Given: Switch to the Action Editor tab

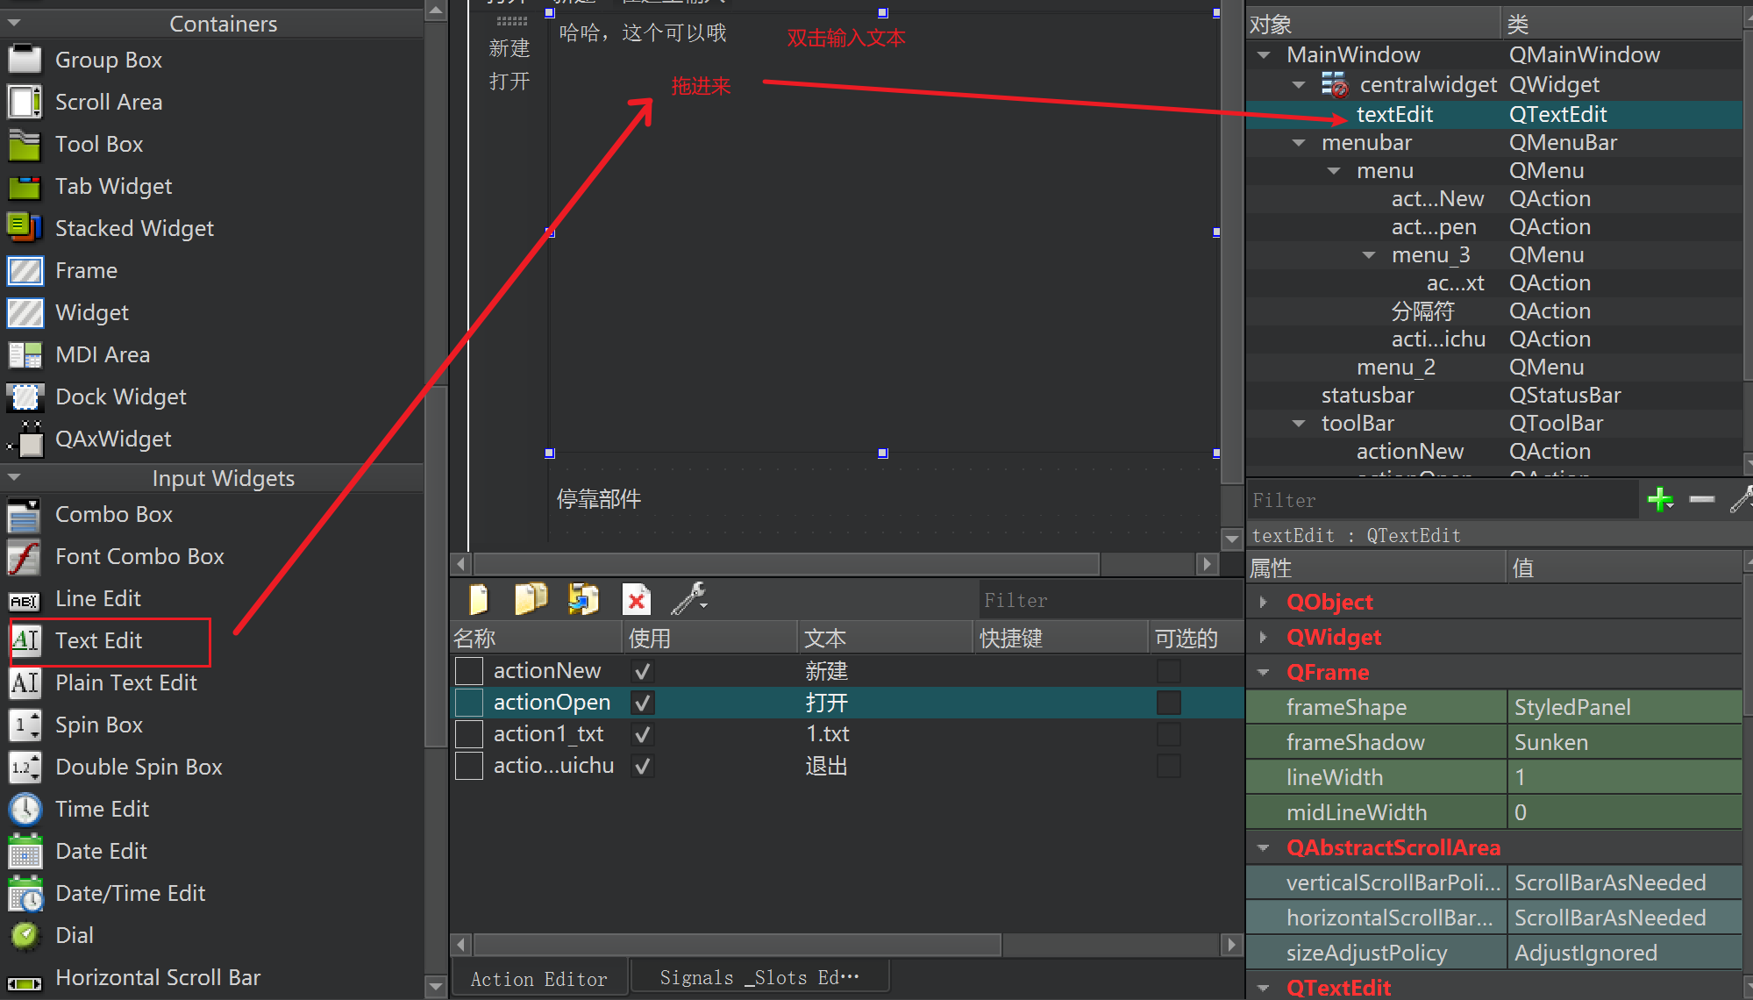Looking at the screenshot, I should (538, 979).
